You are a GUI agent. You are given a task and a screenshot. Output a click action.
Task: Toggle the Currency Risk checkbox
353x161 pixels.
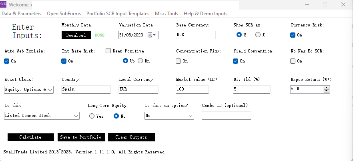293,35
